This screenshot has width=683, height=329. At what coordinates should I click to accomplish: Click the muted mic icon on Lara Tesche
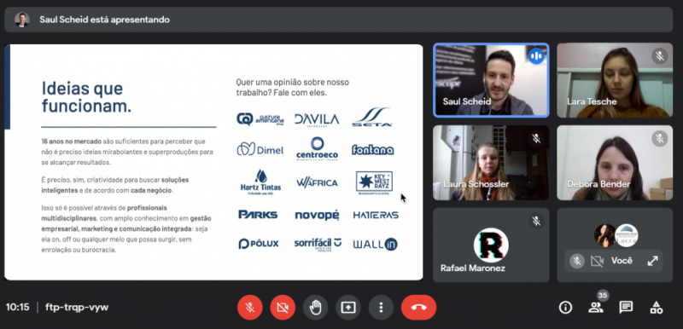coord(660,55)
